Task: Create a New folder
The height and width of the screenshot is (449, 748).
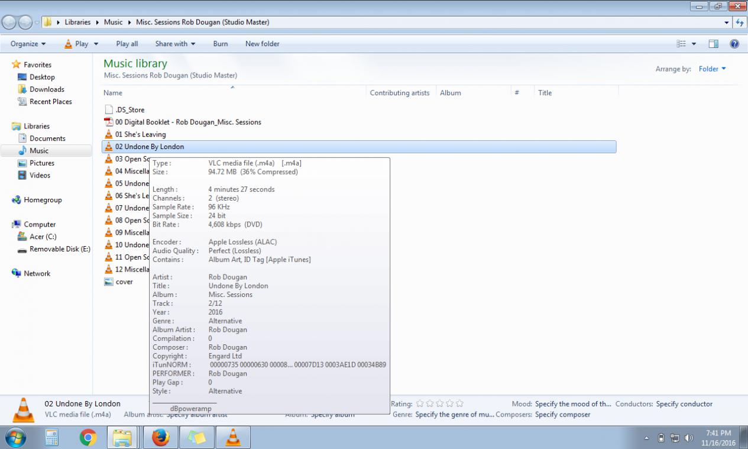Action: pyautogui.click(x=263, y=44)
